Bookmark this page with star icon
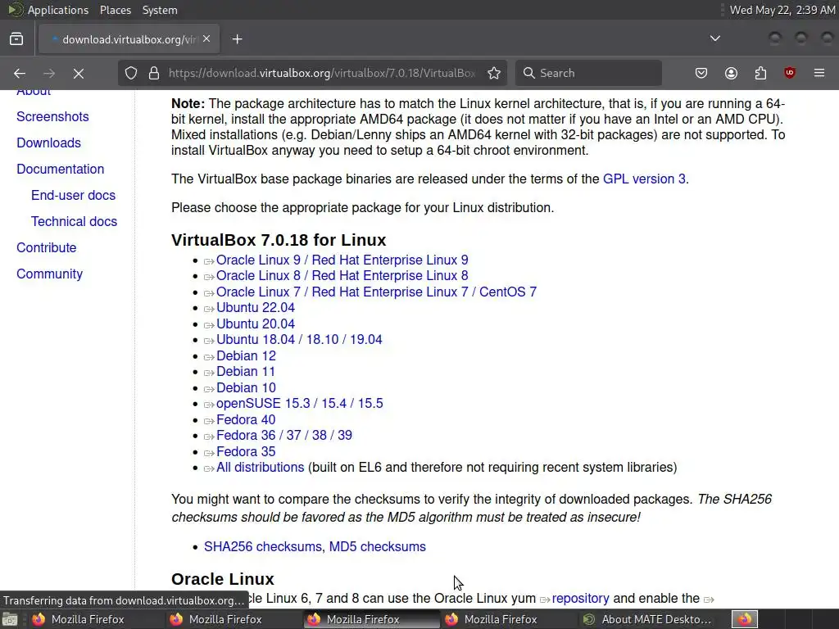 point(494,73)
